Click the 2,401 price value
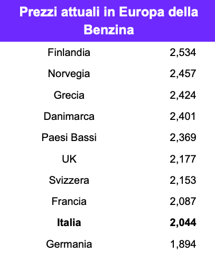215x253 pixels. click(x=183, y=116)
